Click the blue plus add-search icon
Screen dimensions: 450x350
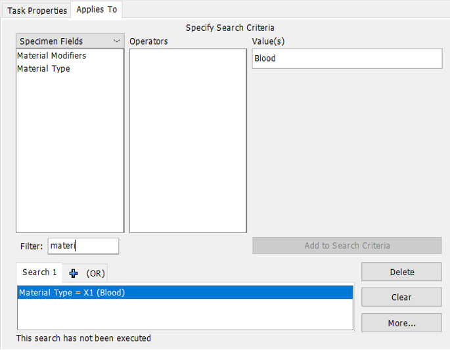74,273
